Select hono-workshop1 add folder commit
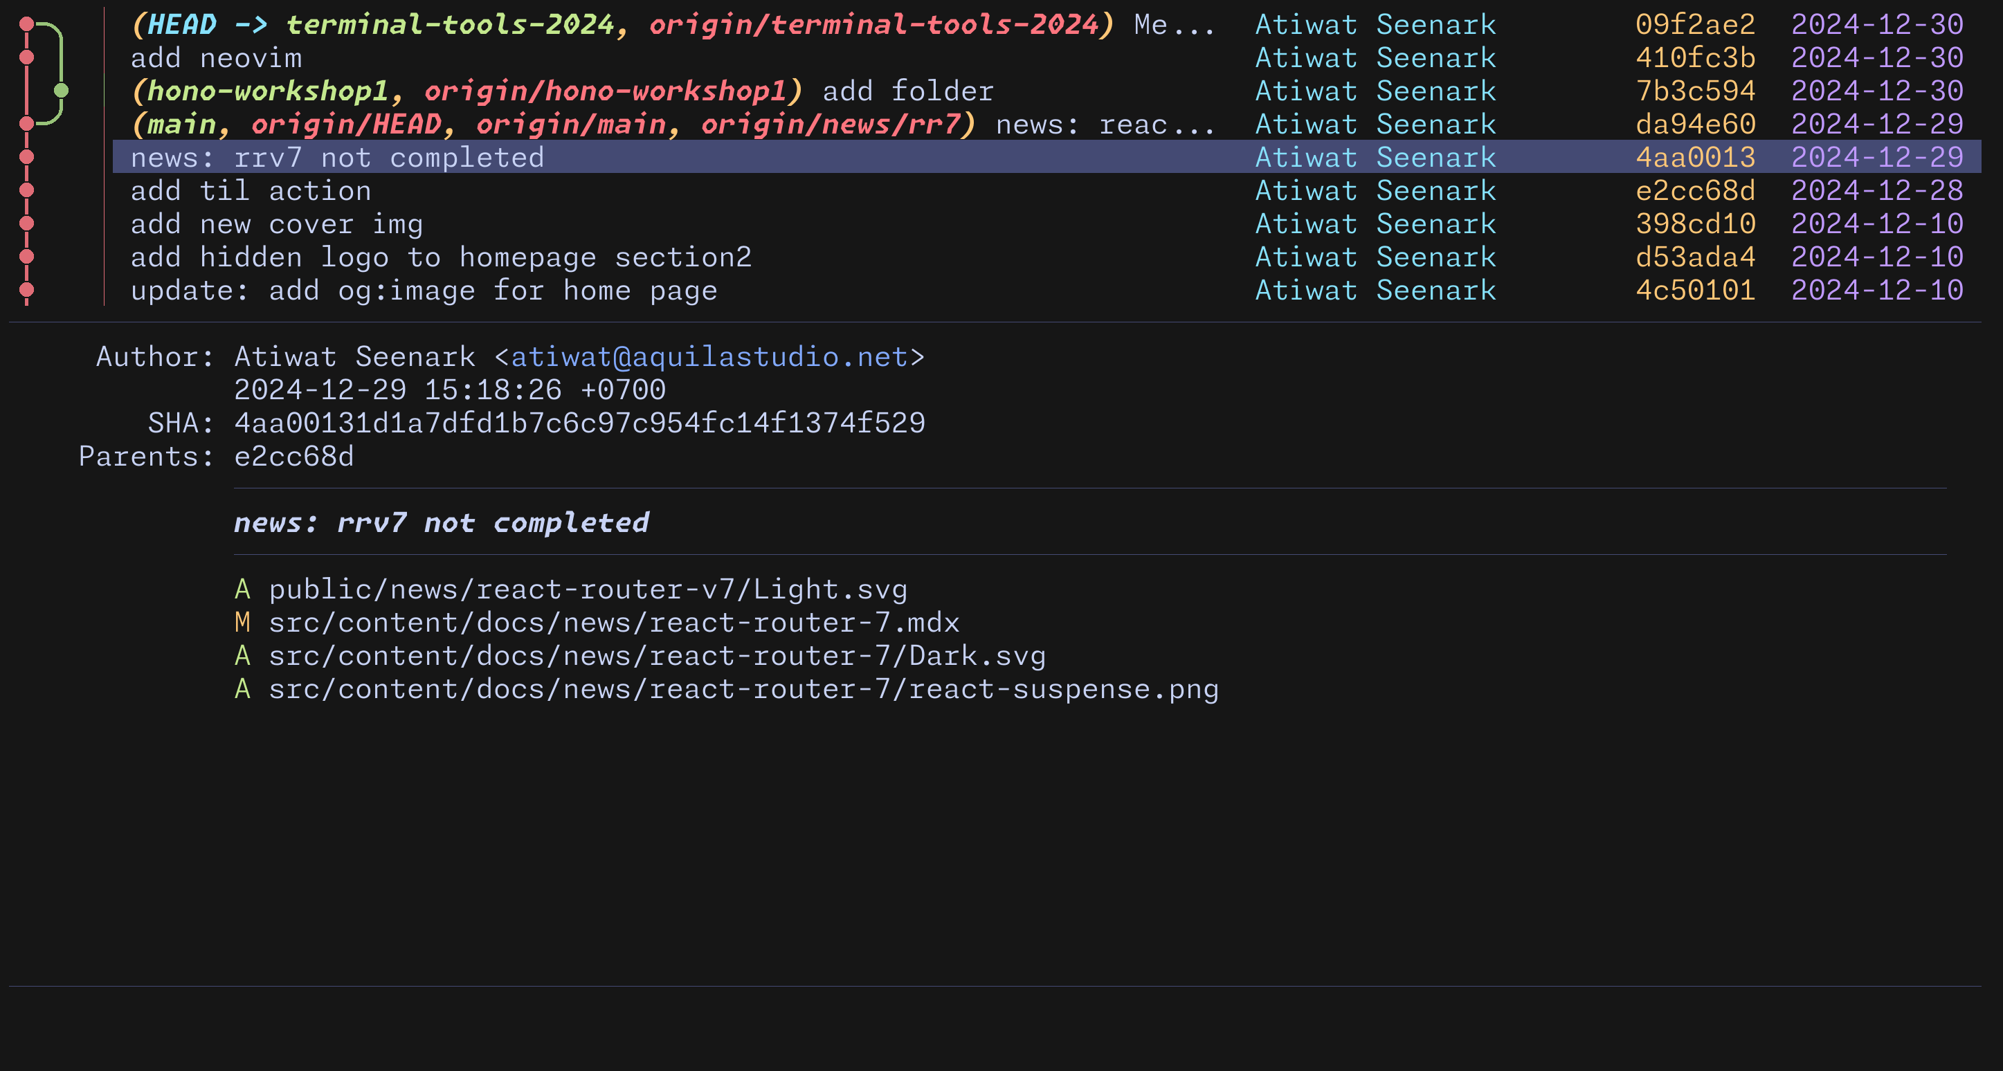 [907, 92]
